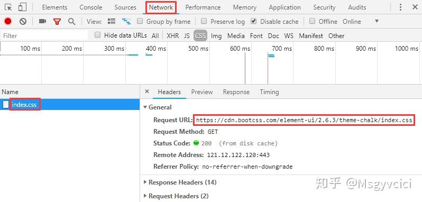Uncheck the Disable cache checkbox

click(x=253, y=21)
